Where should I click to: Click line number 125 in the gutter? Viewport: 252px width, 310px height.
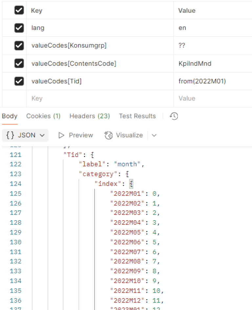click(15, 194)
